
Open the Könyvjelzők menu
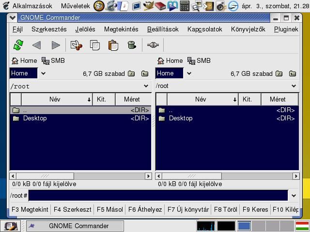point(248,29)
